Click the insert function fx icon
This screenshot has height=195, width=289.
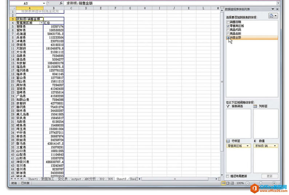pos(61,3)
